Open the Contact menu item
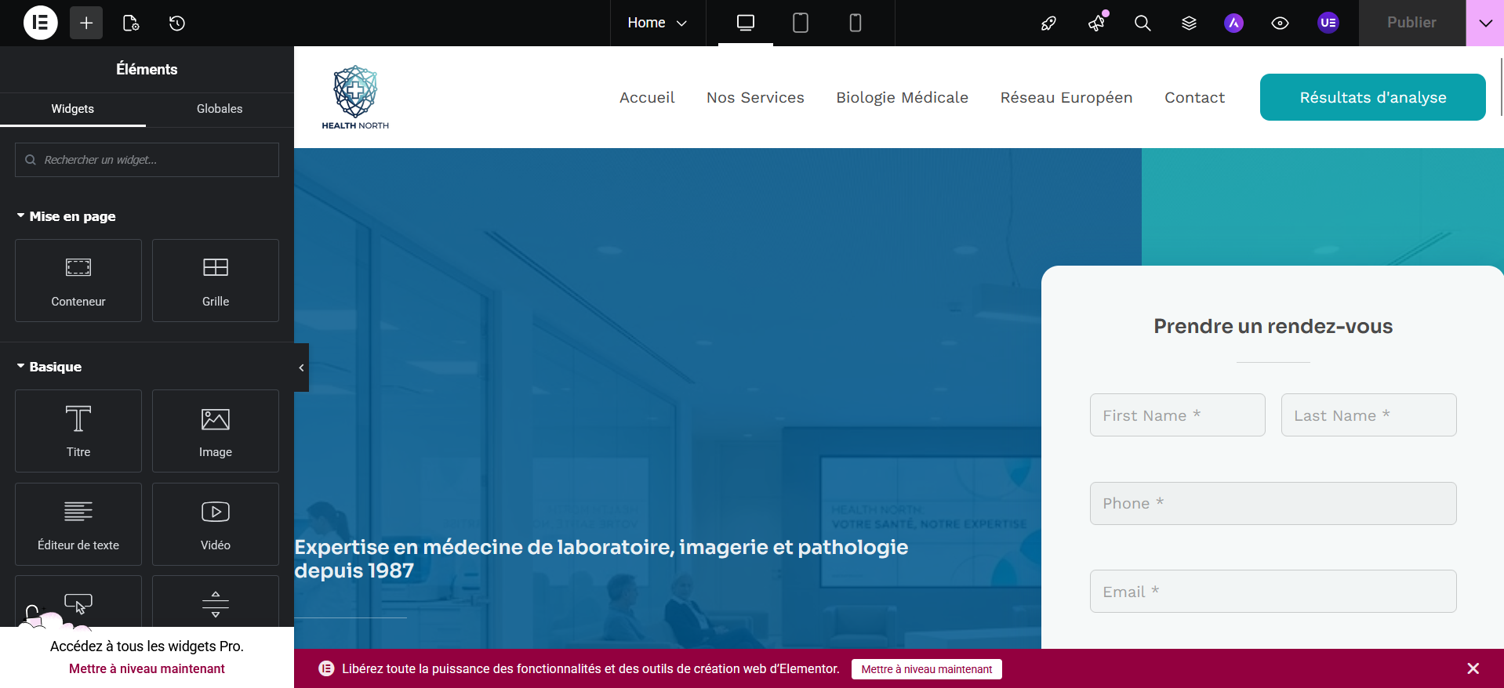 coord(1194,97)
